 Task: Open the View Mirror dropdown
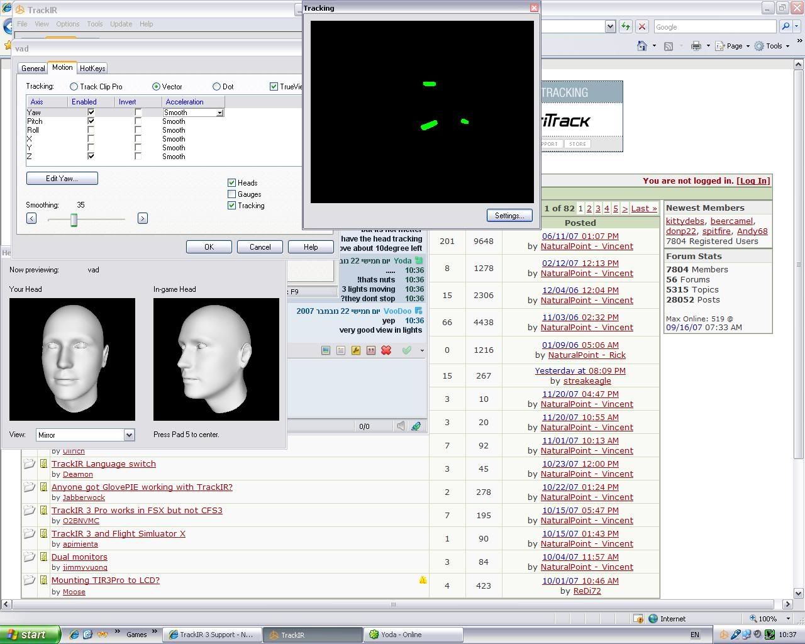[129, 435]
